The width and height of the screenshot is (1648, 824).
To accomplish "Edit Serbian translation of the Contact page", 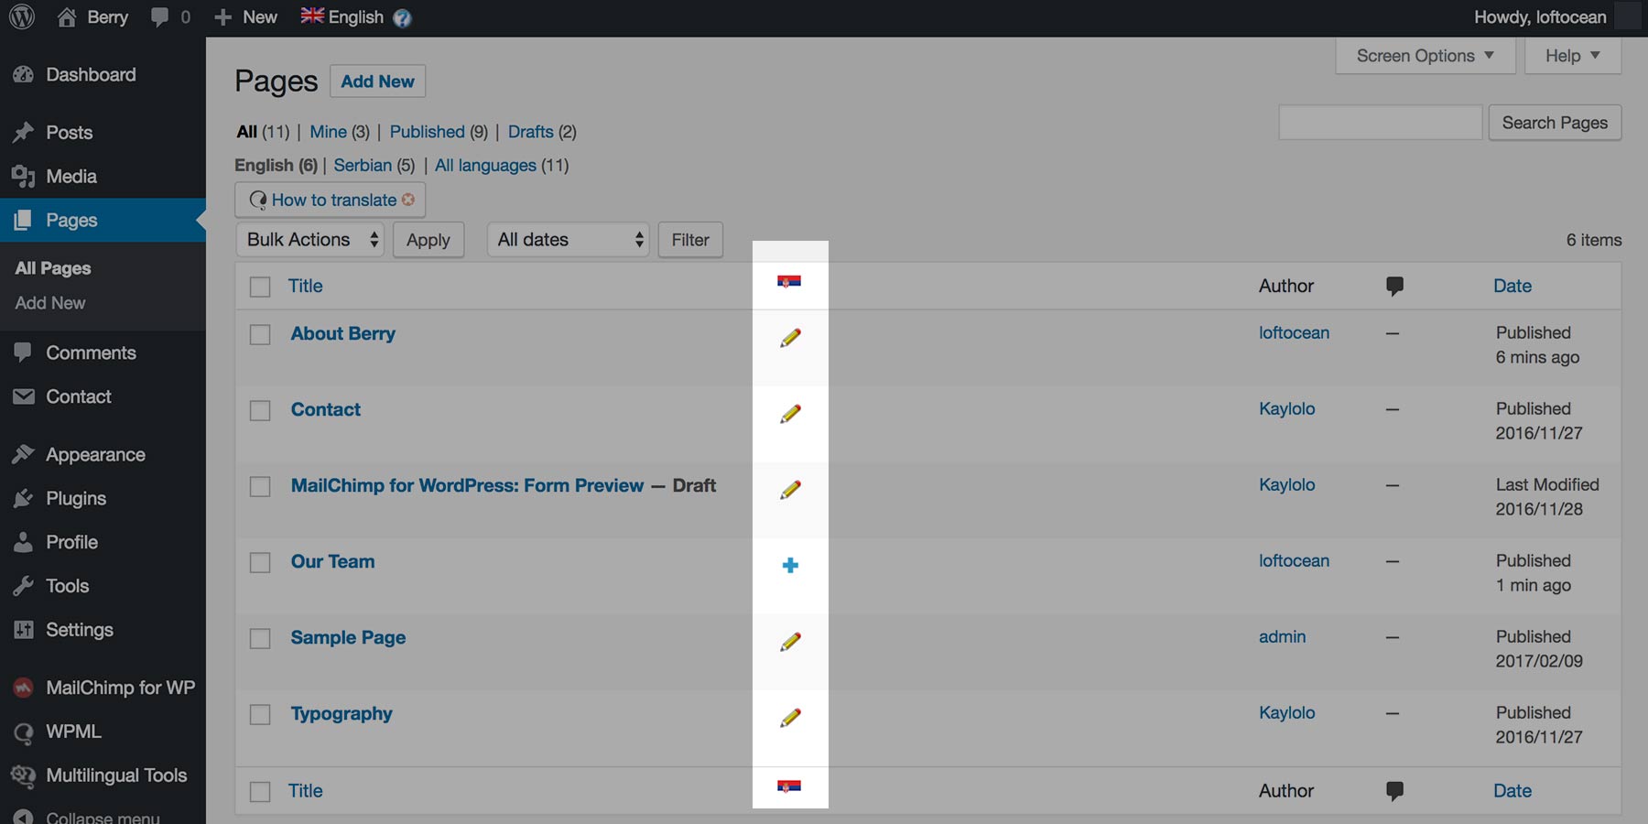I will click(790, 414).
